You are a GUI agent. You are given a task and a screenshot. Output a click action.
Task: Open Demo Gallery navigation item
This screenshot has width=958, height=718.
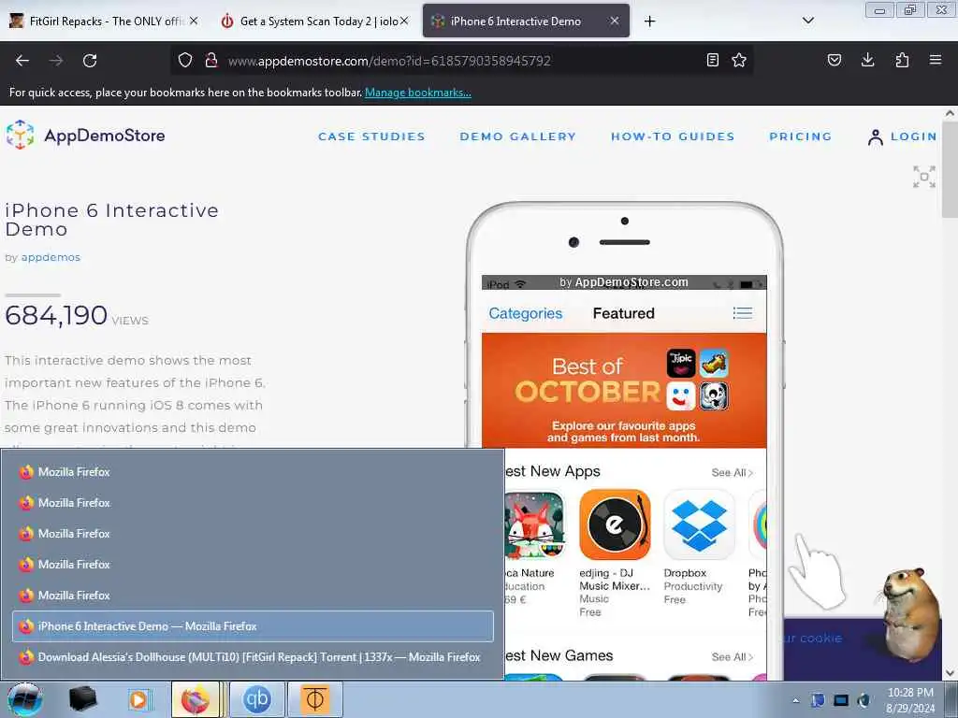(518, 136)
